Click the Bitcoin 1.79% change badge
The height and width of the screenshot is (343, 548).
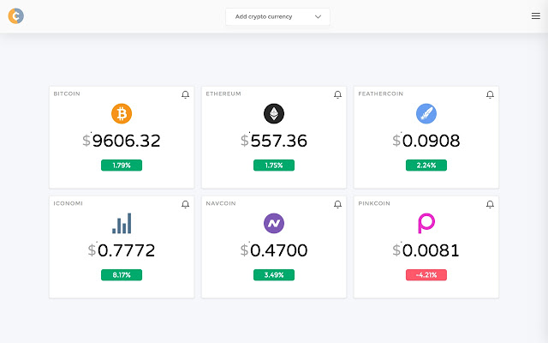[x=122, y=165]
